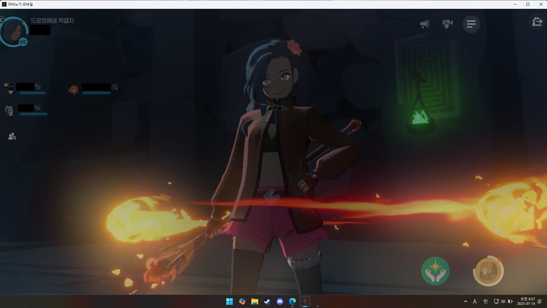547x308 pixels.
Task: Expand the system tray hidden icons chevron
Action: coord(466,302)
